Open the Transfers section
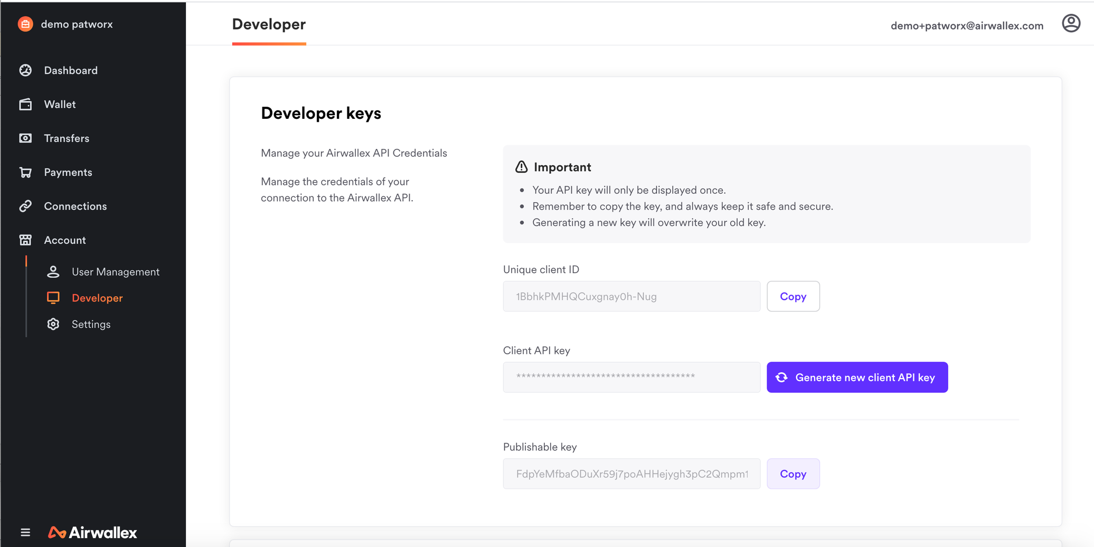Screen dimensions: 1094x547 coord(67,138)
